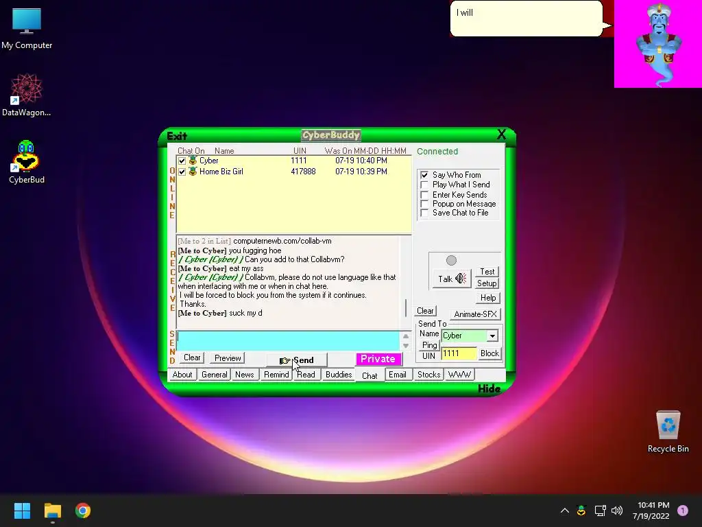Uncheck the Cyber chat-on checkbox
The image size is (702, 527).
[x=182, y=161]
